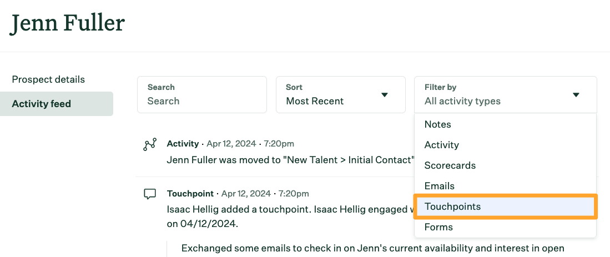Pick Scorecards filter option
Image resolution: width=610 pixels, height=257 pixels.
(505, 165)
